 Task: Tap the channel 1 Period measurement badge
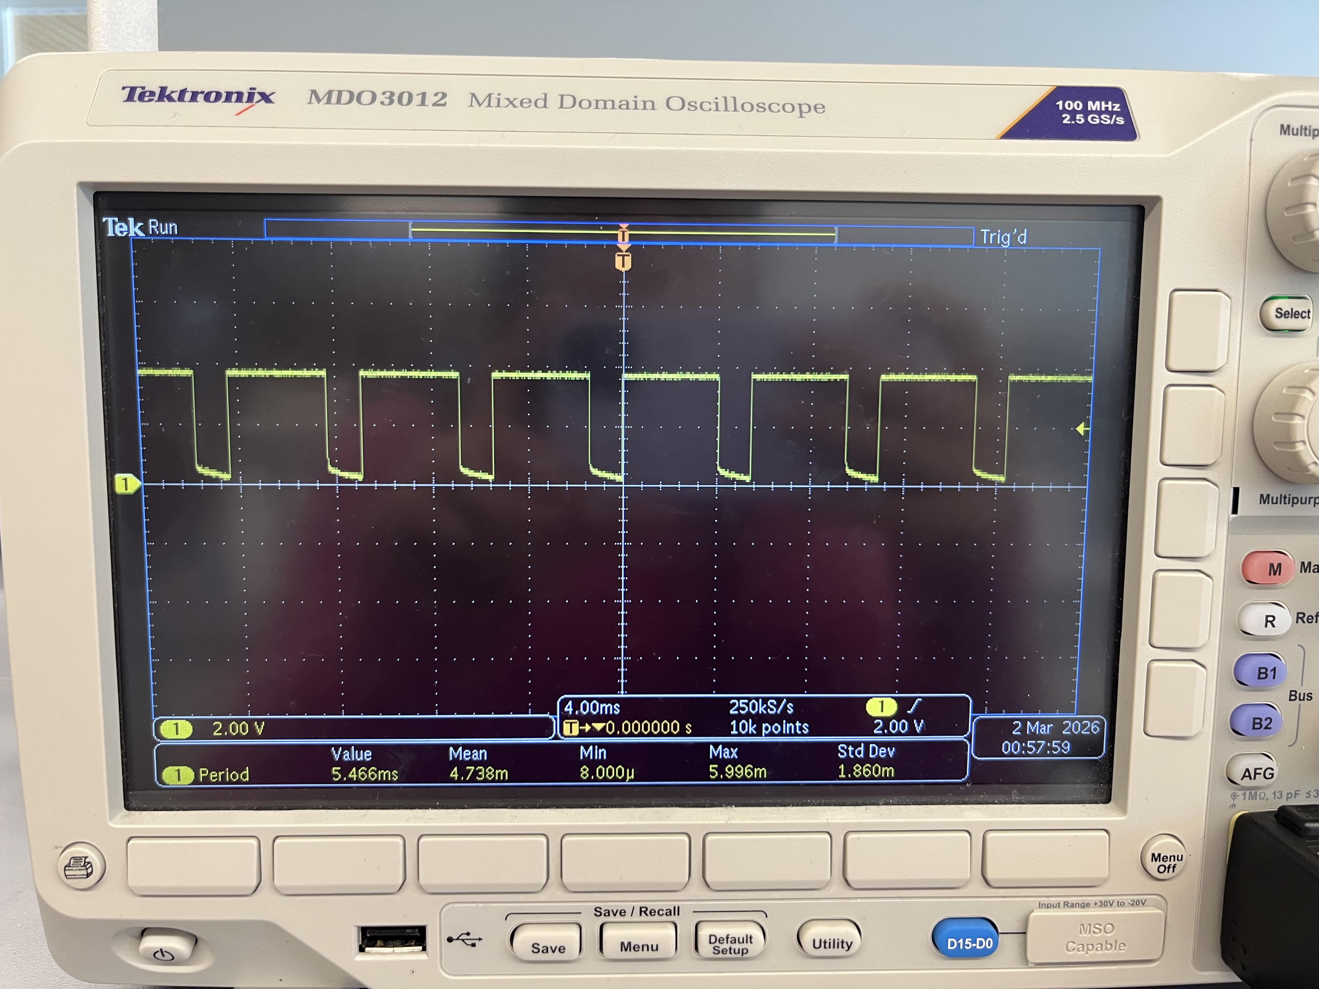(178, 775)
